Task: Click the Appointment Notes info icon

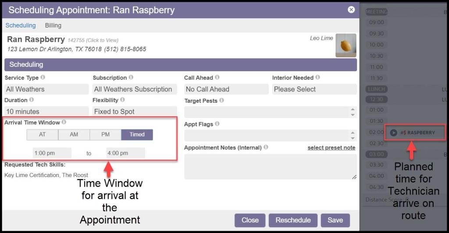Action: pos(266,147)
